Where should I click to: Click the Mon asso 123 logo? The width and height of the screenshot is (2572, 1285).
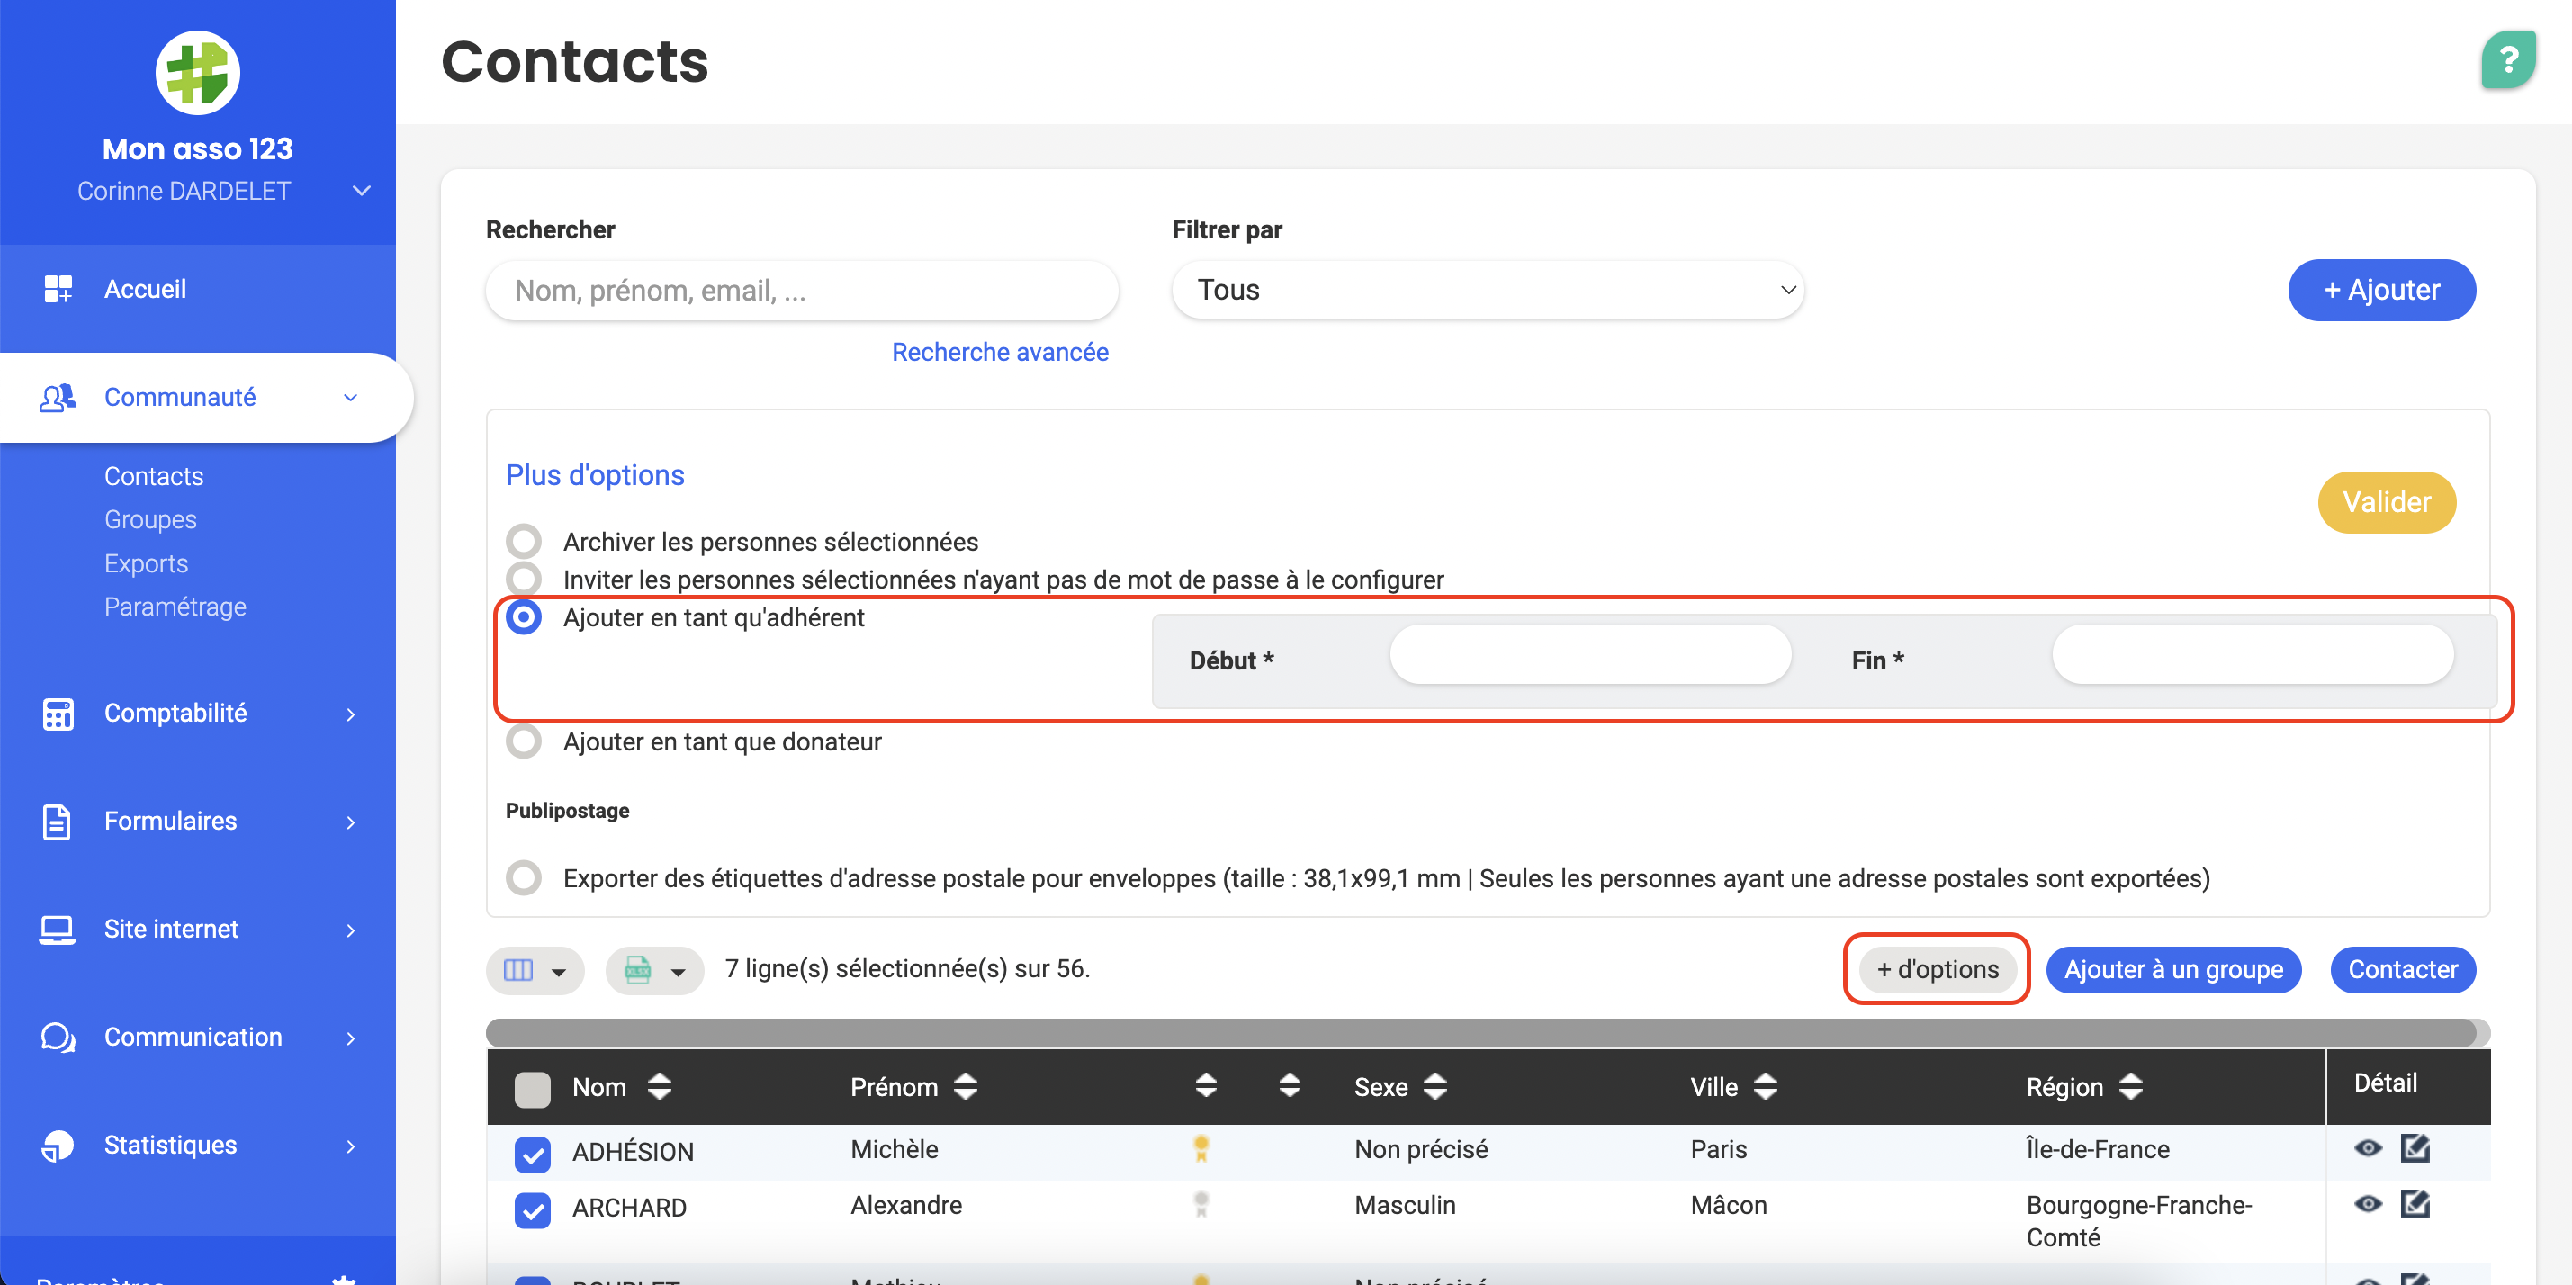198,72
